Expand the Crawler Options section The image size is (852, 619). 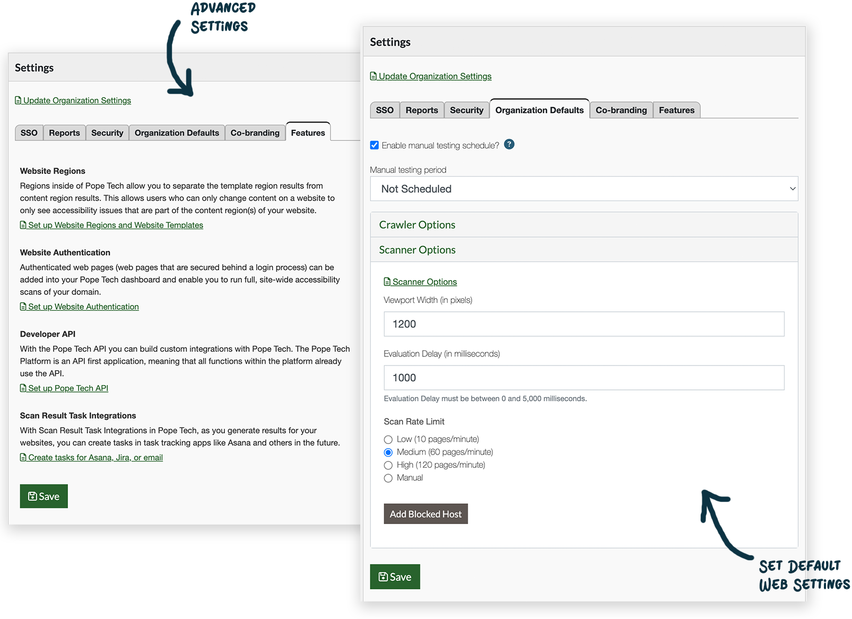pos(417,224)
